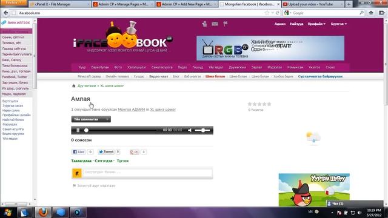Click into the comment text field
This screenshot has width=388, height=218.
148,172
